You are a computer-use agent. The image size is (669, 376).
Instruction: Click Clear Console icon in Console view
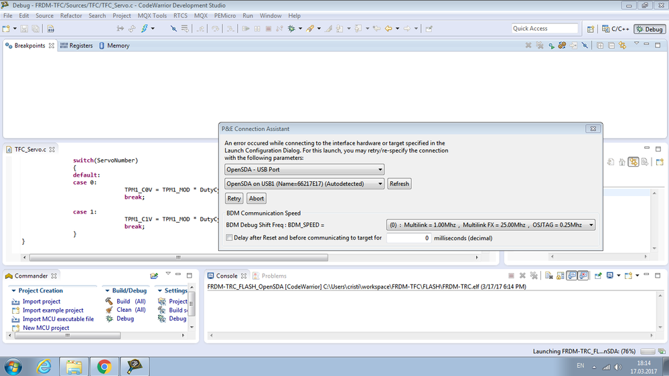pyautogui.click(x=548, y=276)
